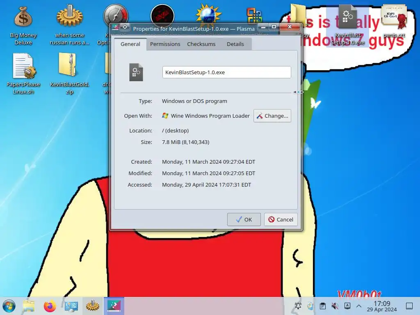Open the clock showing 17:09
This screenshot has width=420, height=315.
click(382, 306)
